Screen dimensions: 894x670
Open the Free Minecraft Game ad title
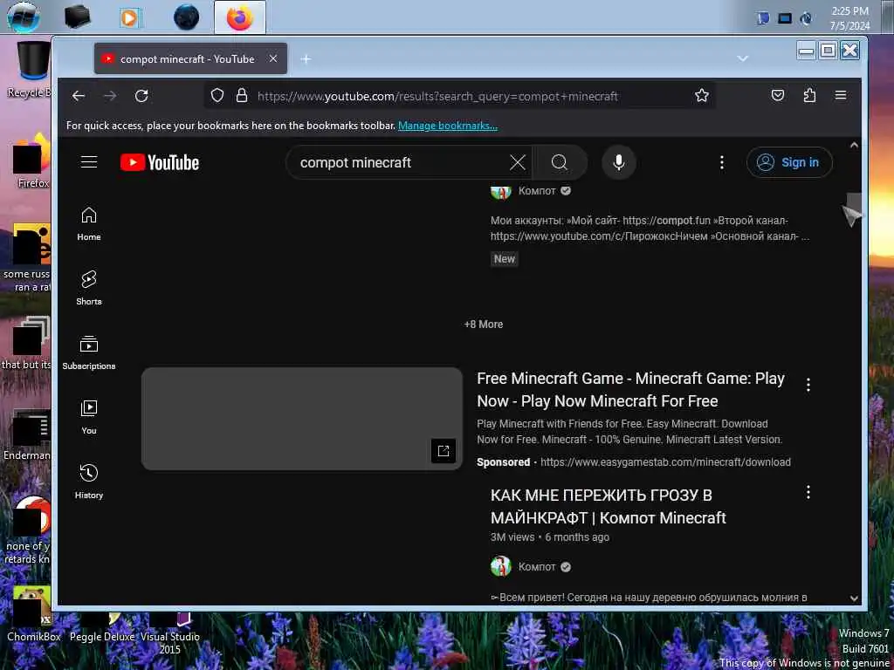point(630,390)
